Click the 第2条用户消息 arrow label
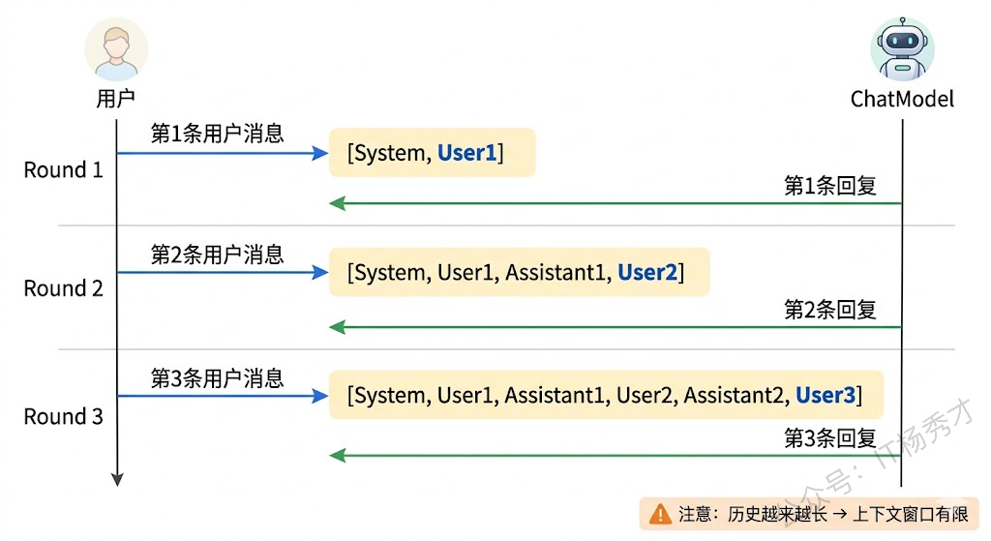Screen dimensions: 991x541 (x=217, y=255)
